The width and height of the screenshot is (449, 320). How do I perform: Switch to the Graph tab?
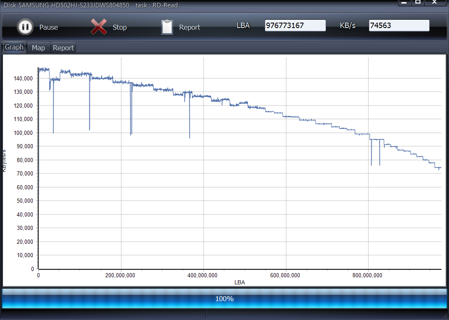(14, 47)
